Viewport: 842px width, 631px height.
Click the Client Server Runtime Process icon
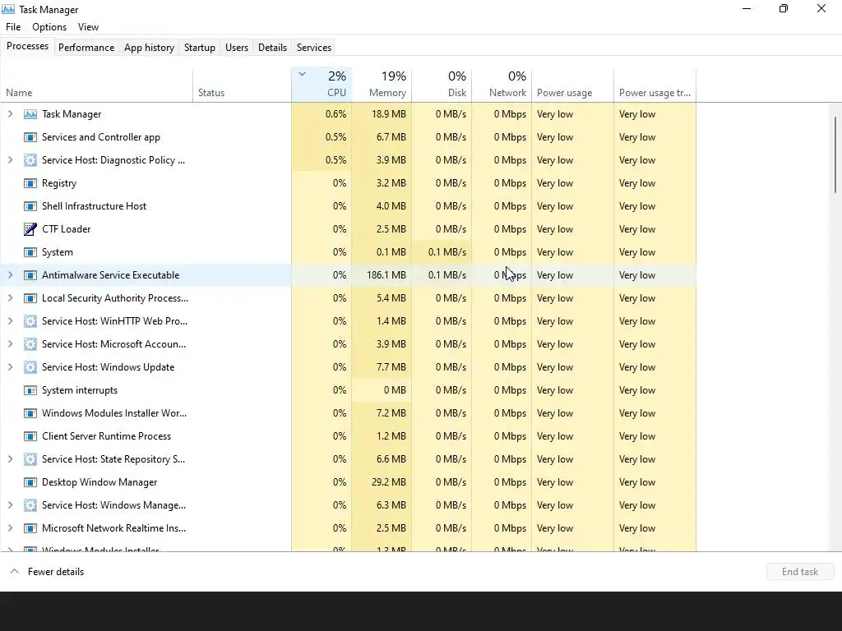30,436
